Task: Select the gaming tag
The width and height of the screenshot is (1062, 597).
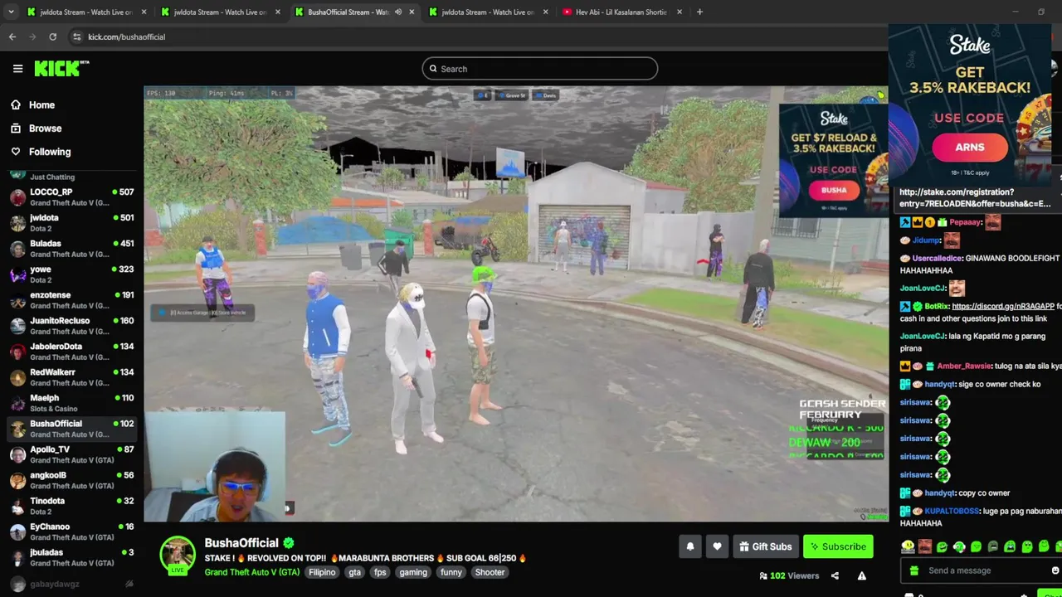Action: [x=412, y=572]
